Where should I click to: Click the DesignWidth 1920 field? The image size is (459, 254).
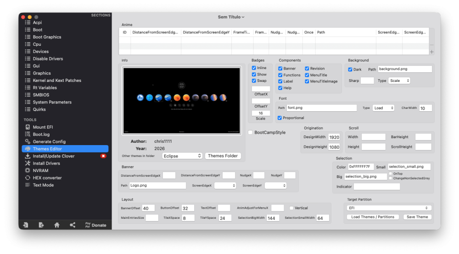click(334, 137)
